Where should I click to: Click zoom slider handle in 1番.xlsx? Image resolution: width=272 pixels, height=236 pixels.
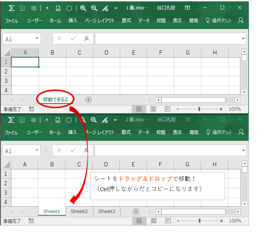(x=199, y=109)
